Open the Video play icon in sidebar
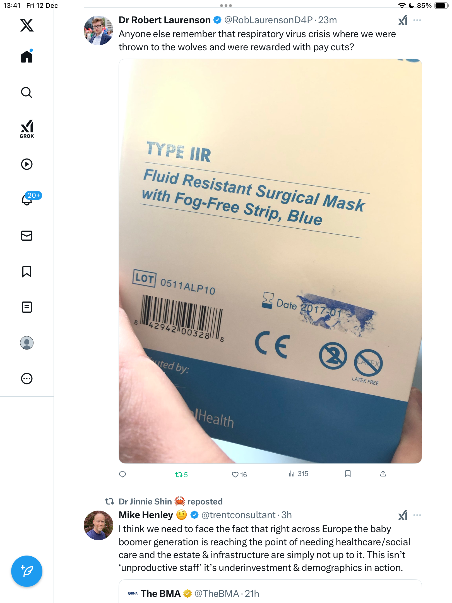The width and height of the screenshot is (452, 603). click(27, 164)
